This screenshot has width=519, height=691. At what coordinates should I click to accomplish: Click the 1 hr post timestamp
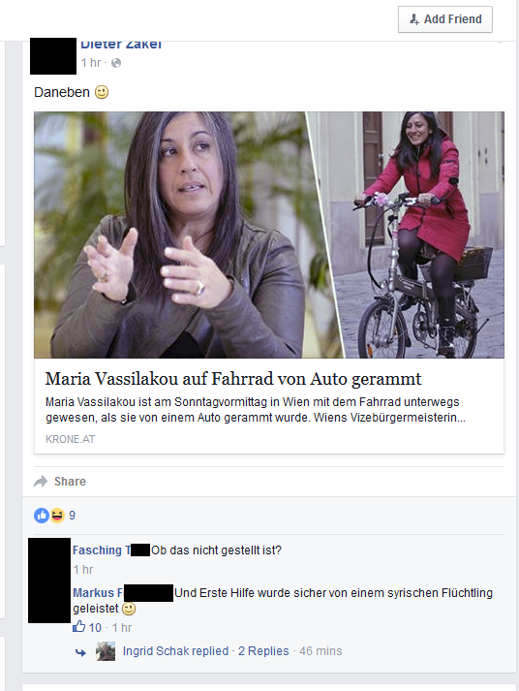91,63
